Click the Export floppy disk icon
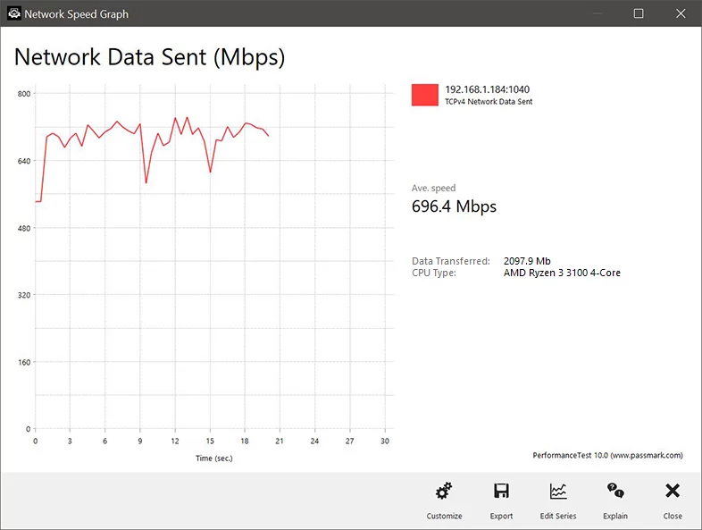The width and height of the screenshot is (702, 530). point(501,491)
